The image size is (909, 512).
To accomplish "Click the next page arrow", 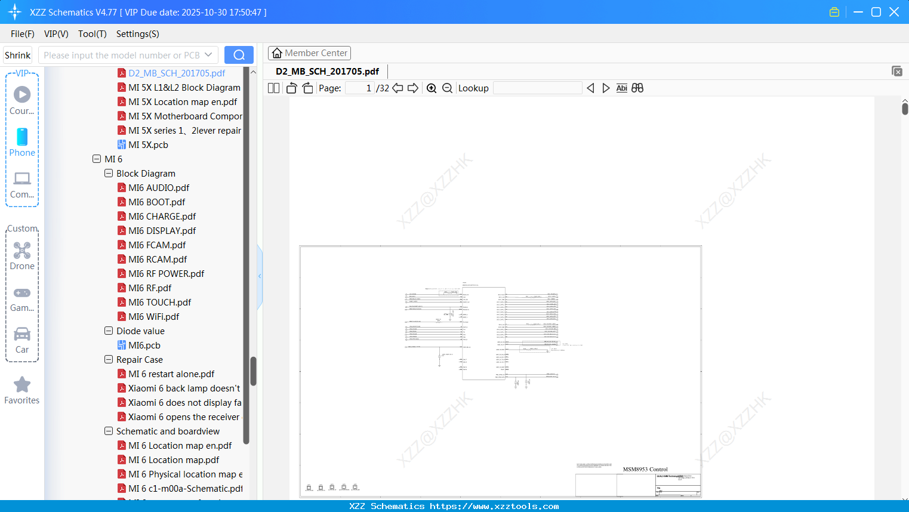I will tap(412, 88).
